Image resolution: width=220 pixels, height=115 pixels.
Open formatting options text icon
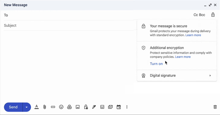37,107
